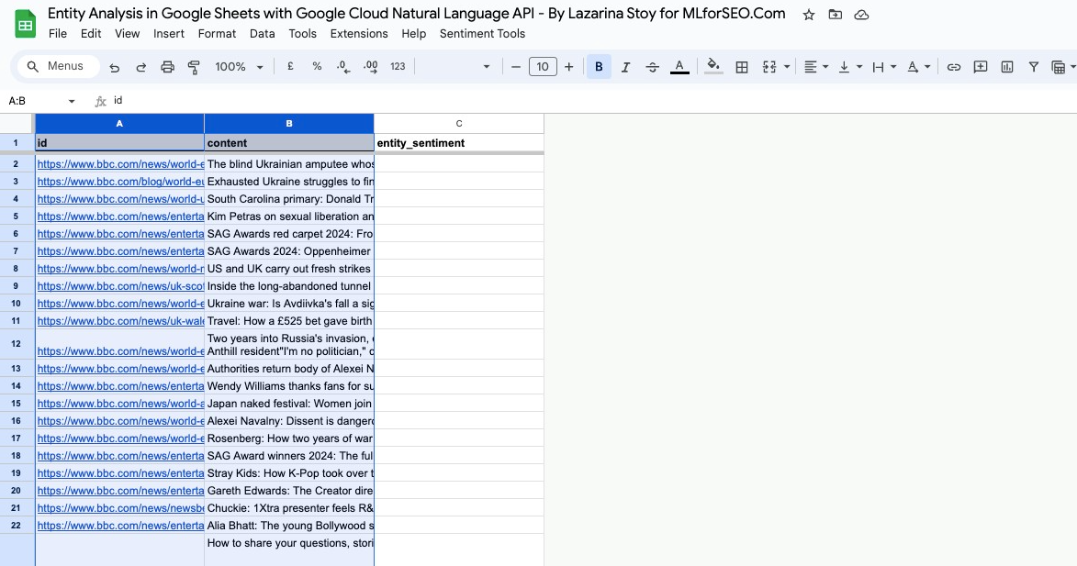Open the View menu
Screen dimensions: 1077x566
(x=127, y=34)
